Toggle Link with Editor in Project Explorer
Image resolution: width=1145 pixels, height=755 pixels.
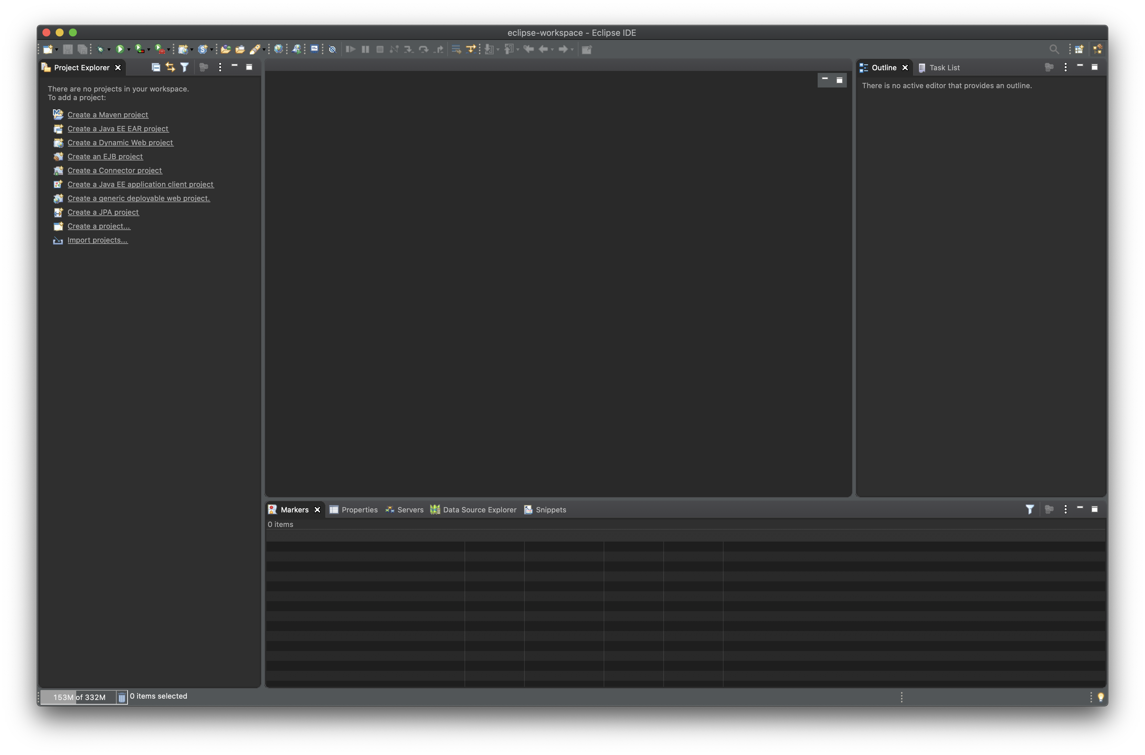[x=170, y=67]
